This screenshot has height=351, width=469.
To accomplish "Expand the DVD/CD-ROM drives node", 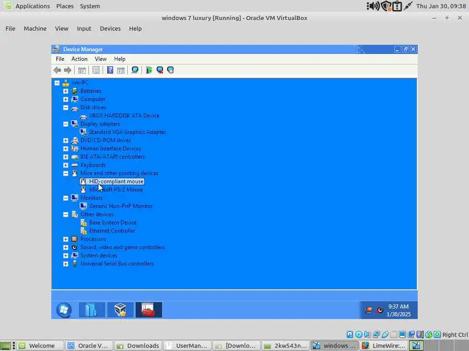I will [65, 140].
